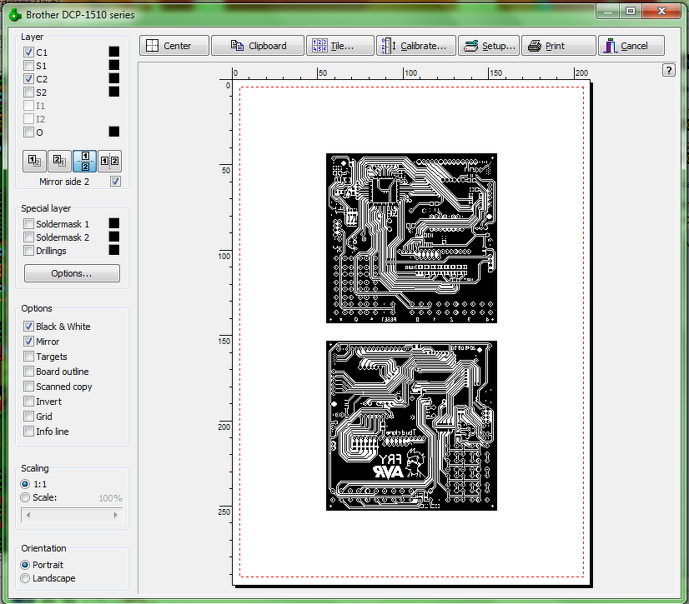This screenshot has width=689, height=604.
Task: Select the 1:1 scaling radio button
Action: pyautogui.click(x=25, y=484)
